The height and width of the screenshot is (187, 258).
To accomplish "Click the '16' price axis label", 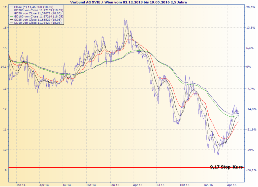I will [x=5, y=28].
